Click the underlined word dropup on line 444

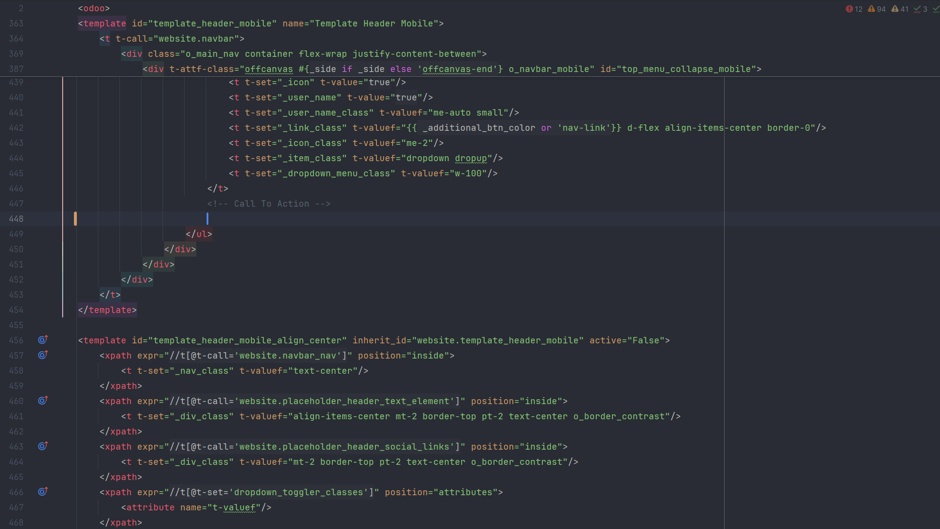[470, 158]
